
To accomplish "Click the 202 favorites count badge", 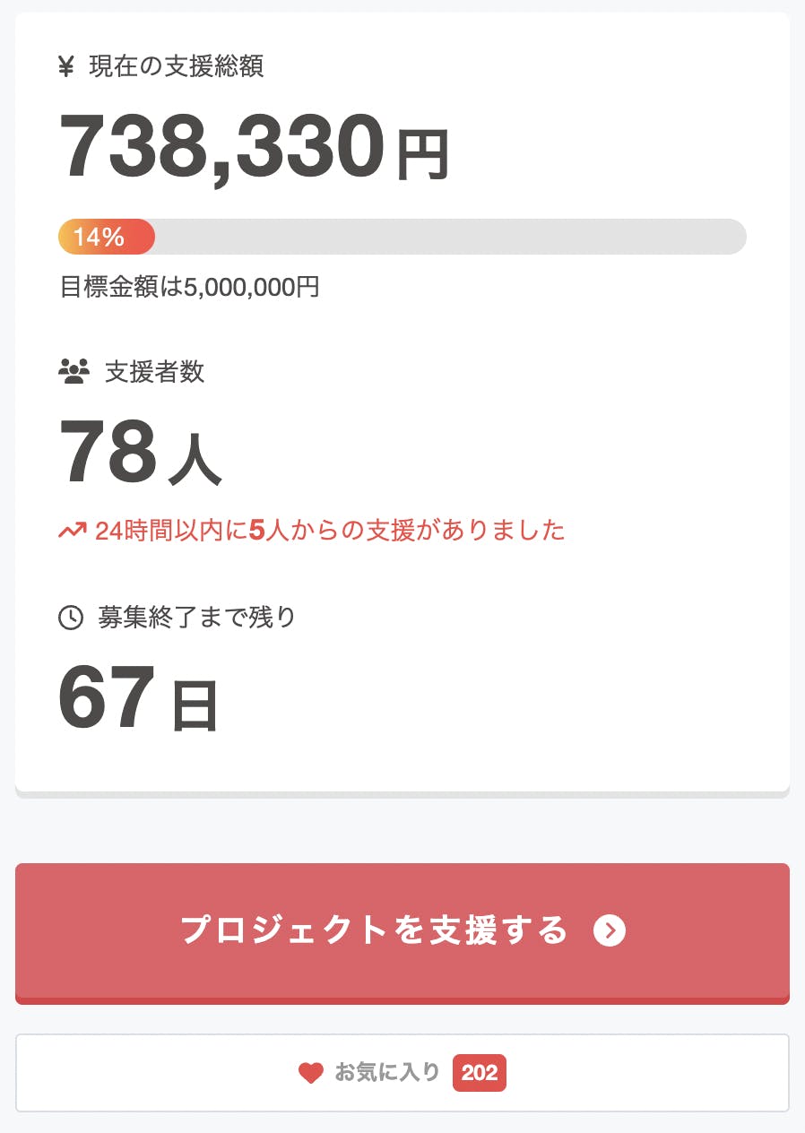I will pyautogui.click(x=480, y=1073).
